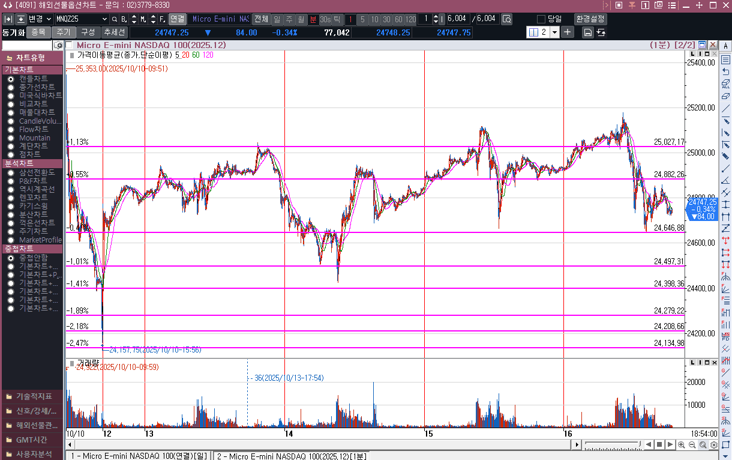The width and height of the screenshot is (732, 460).
Task: Click the 환경설정 button
Action: pos(590,19)
